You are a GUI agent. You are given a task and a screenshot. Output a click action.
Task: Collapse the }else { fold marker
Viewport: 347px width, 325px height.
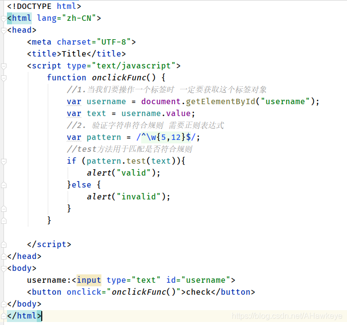pos(3,185)
